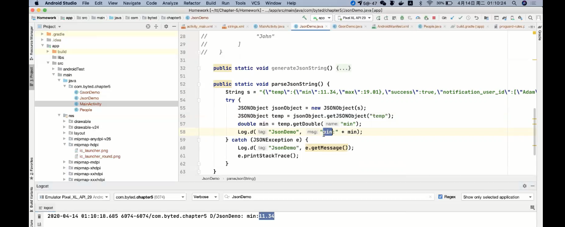Screen dimensions: 565x227
Task: Click the Git Update Project arrow icon
Action: (452, 18)
